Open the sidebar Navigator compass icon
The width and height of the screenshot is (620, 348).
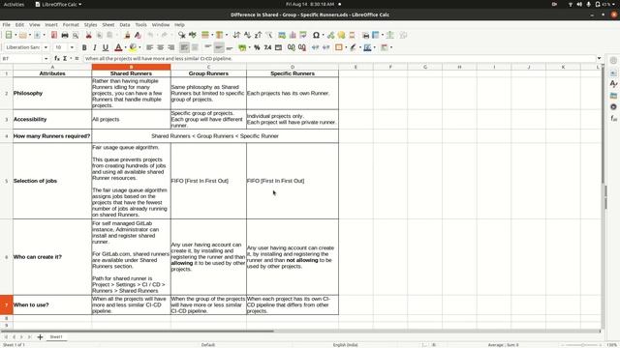point(613,107)
